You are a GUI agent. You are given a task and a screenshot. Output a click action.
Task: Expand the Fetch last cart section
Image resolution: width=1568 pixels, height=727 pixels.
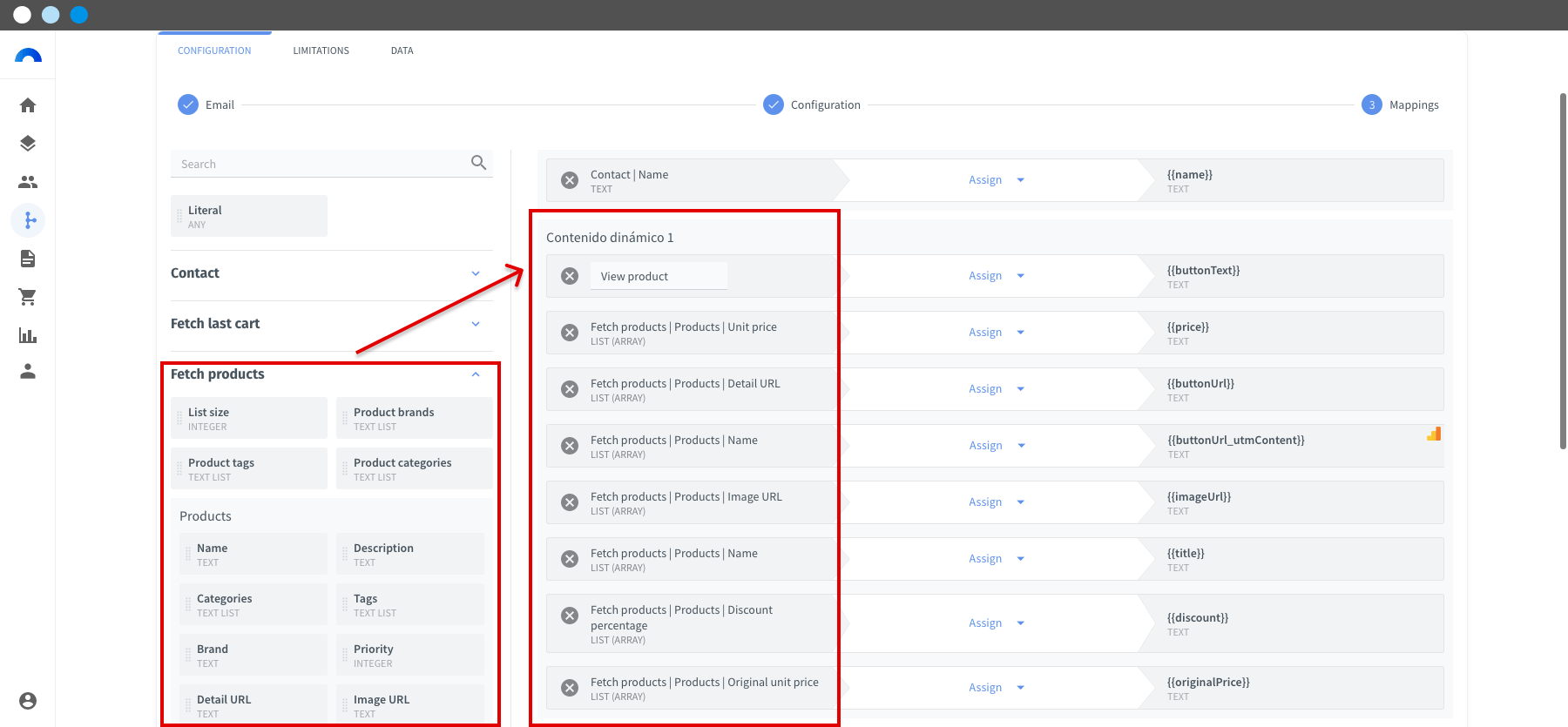coord(476,324)
